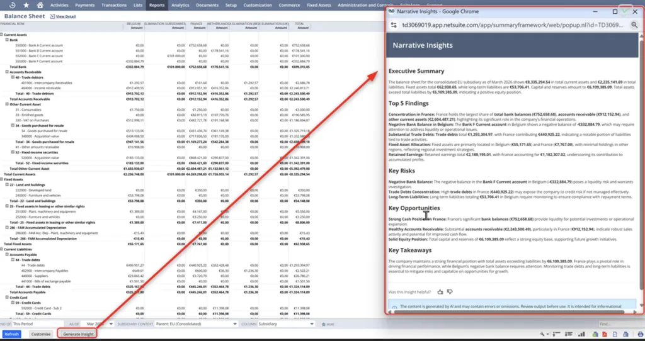Collapse the Bank group under Current Assets
This screenshot has height=341, width=645.
pos(7,40)
